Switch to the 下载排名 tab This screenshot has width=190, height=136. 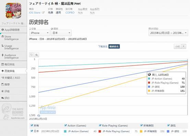[x=103, y=46]
